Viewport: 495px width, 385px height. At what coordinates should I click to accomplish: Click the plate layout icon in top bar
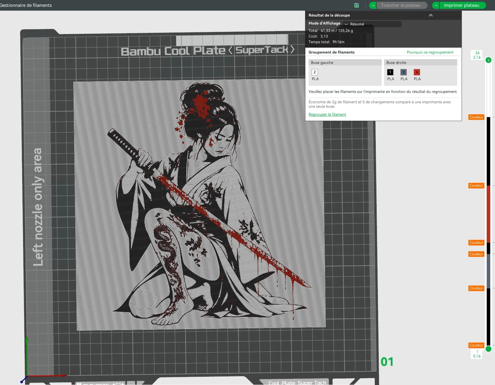tap(357, 5)
